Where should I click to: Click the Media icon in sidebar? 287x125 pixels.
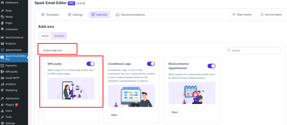[x=2, y=17]
